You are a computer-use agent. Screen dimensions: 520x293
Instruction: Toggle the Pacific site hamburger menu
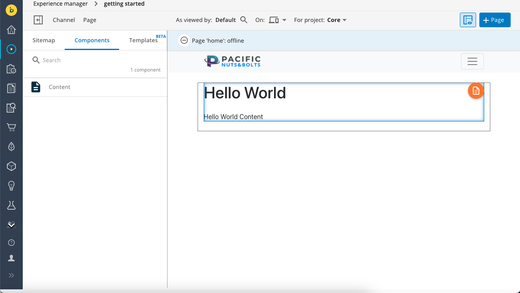pos(472,61)
